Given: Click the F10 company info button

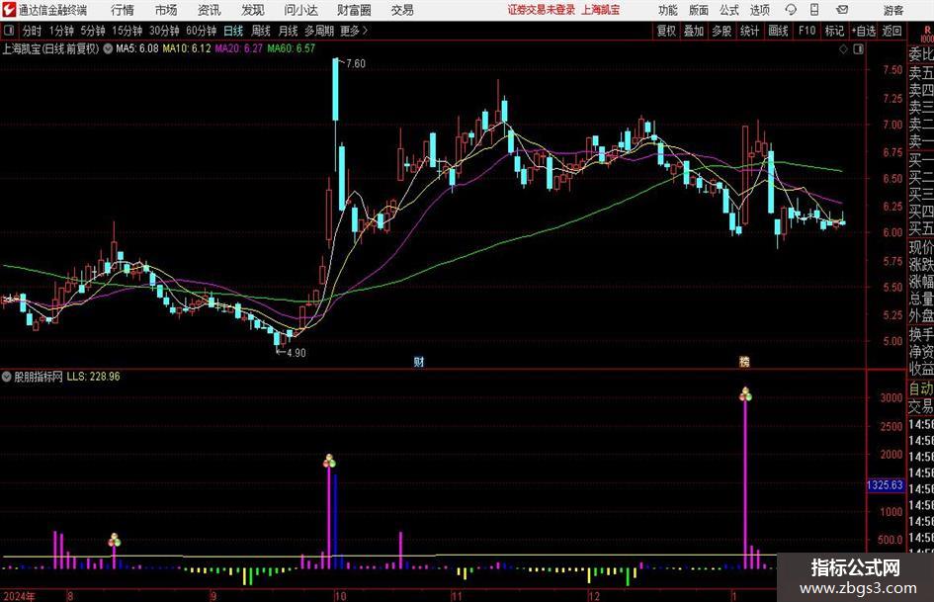Looking at the screenshot, I should (x=807, y=31).
